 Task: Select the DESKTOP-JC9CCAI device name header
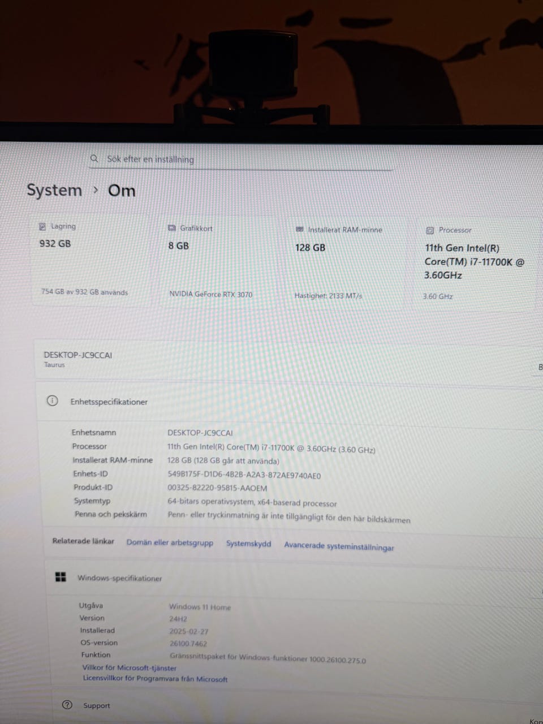pos(78,355)
